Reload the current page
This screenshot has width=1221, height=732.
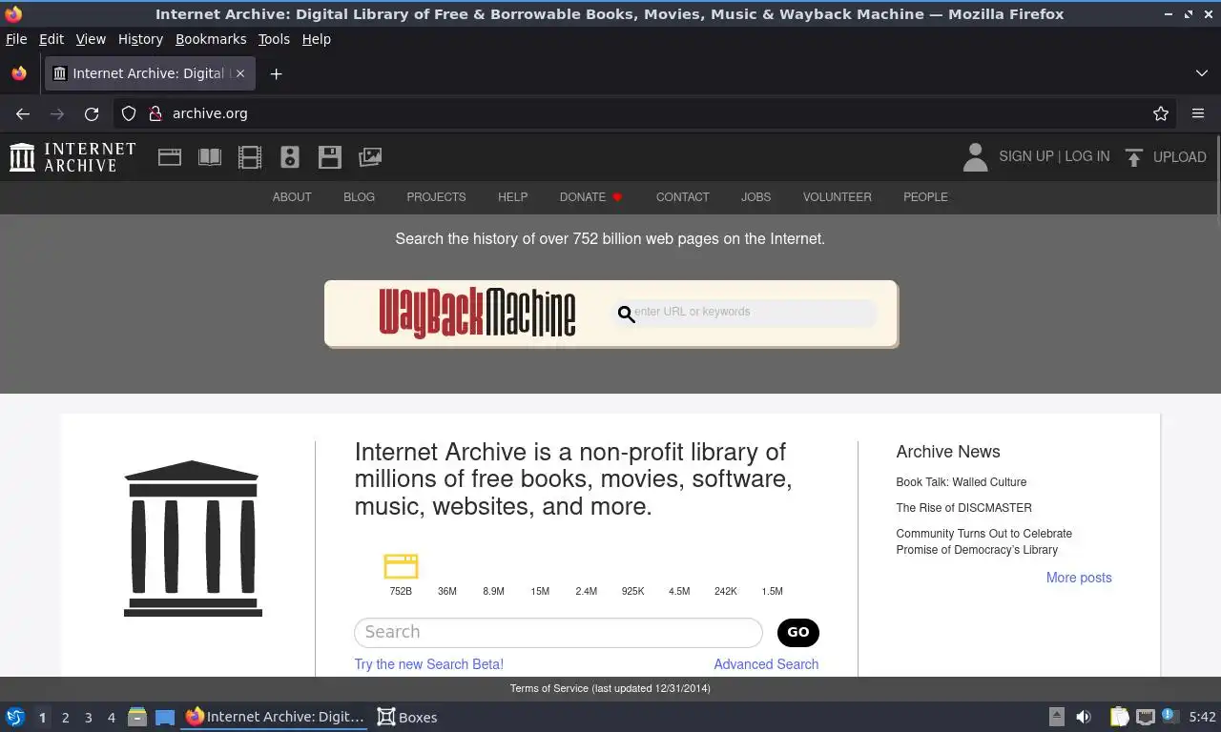pos(92,113)
